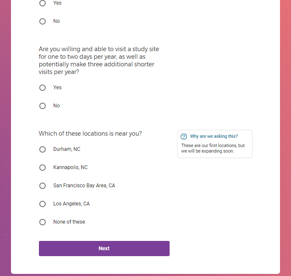Click the "Kannapolis, NC" label text

70,167
